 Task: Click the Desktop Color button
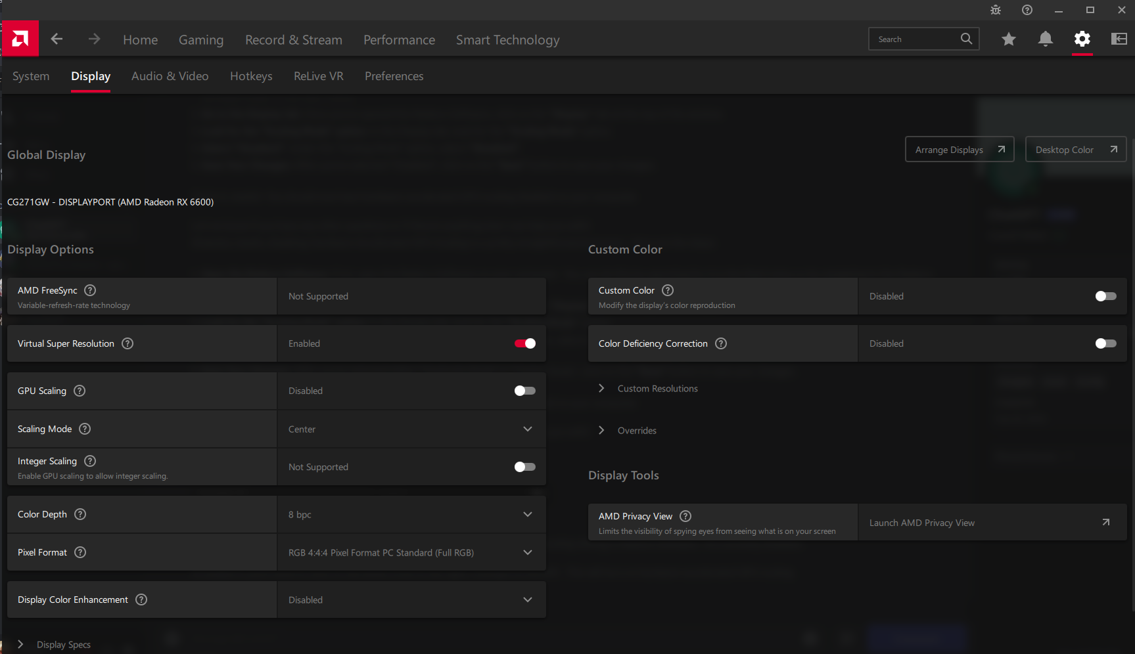1075,150
